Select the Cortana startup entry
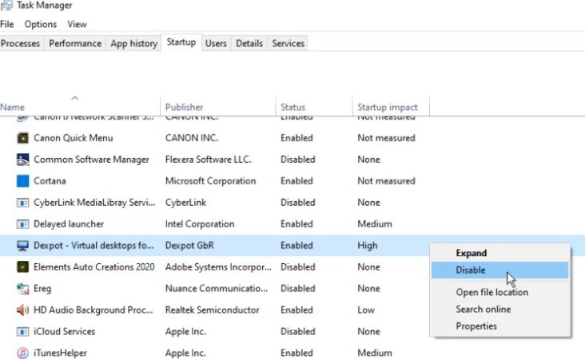The width and height of the screenshot is (585, 359). 50,181
